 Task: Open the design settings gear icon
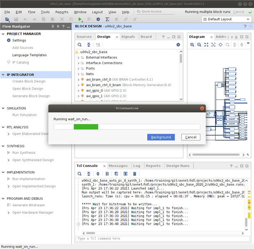[x=178, y=45]
